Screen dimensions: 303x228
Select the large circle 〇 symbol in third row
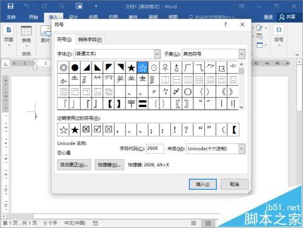pos(188,92)
